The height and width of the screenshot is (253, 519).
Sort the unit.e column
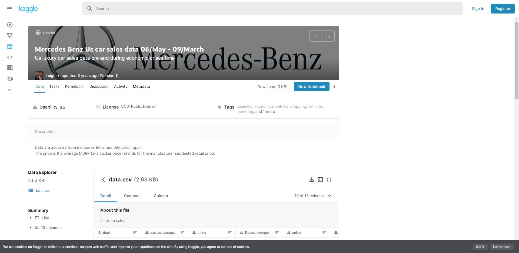324,233
